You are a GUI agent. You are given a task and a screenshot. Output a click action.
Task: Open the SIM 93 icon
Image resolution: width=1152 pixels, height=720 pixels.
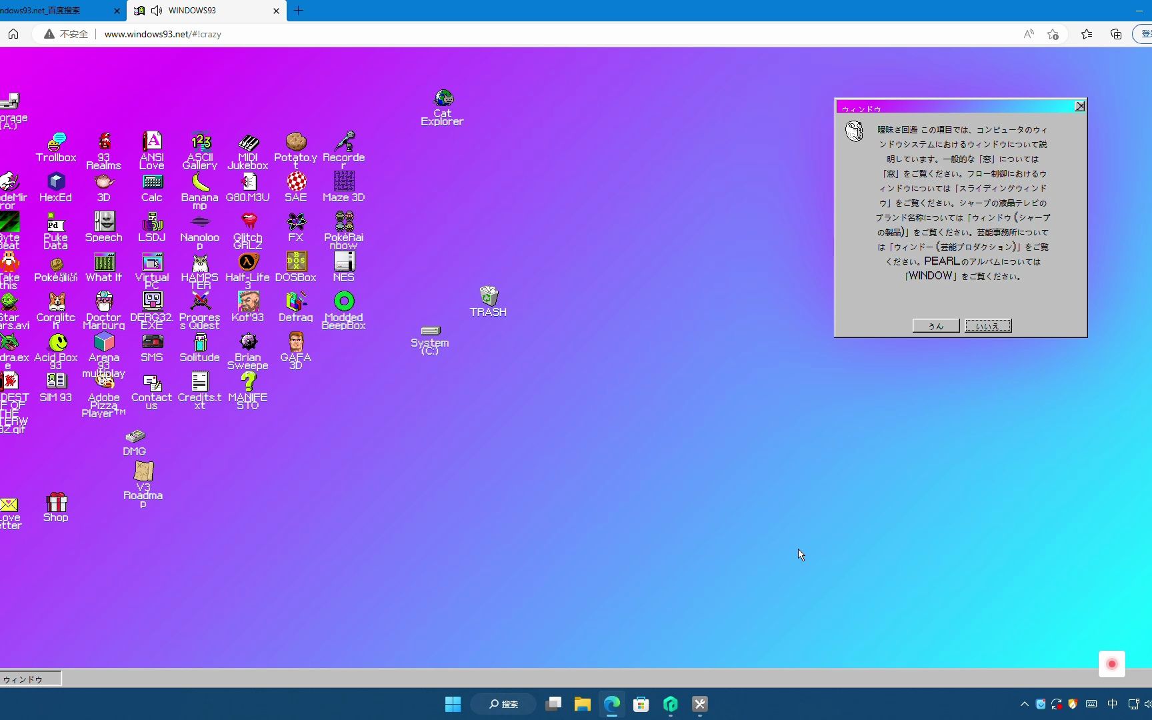tap(56, 387)
